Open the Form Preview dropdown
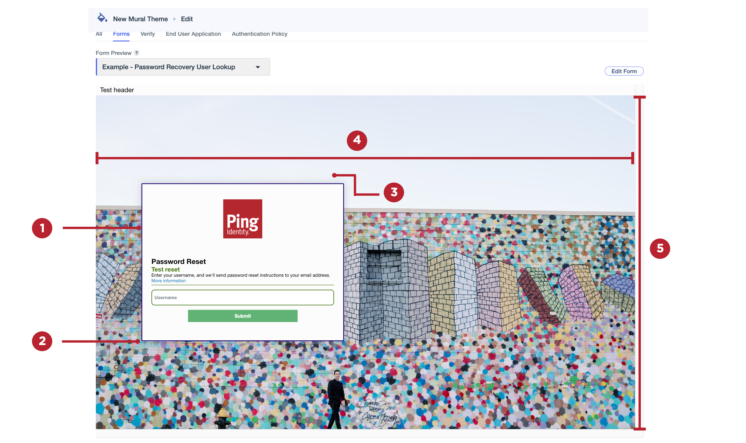This screenshot has width=746, height=443. 182,67
